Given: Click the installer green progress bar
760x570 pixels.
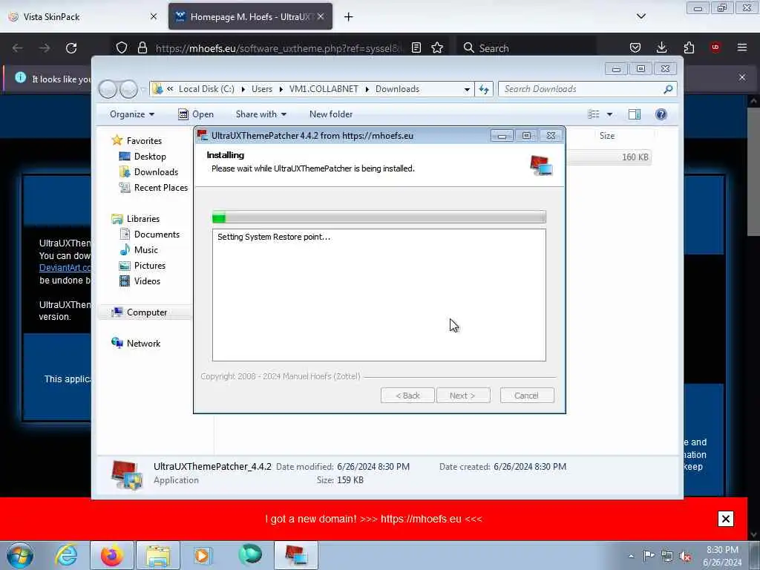Looking at the screenshot, I should [379, 217].
